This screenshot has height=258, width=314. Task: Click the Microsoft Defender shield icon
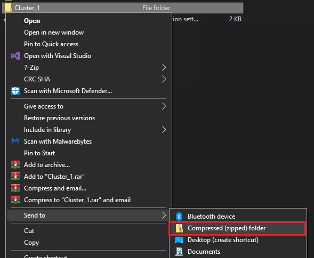pyautogui.click(x=15, y=91)
